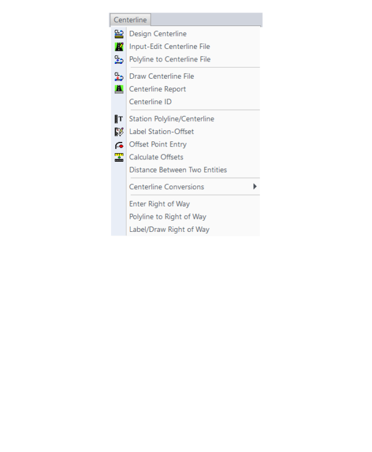Click the Input-Edit Centerline File road icon
372x452 pixels.
coord(118,47)
